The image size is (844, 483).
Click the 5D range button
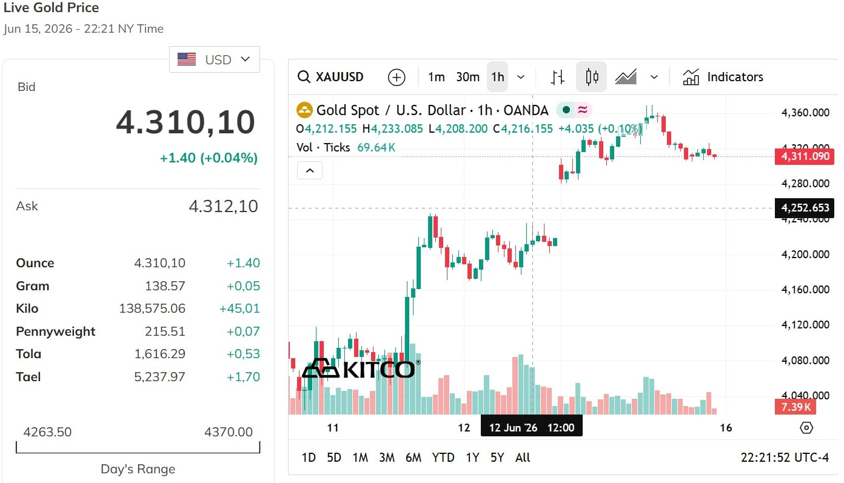click(x=334, y=458)
